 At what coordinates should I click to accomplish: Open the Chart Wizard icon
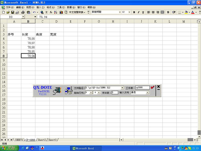[x=61, y=12]
